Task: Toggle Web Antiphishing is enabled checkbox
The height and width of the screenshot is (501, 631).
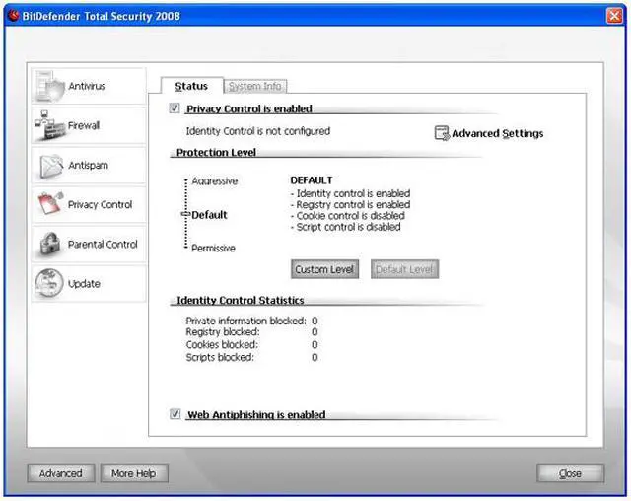Action: tap(175, 415)
